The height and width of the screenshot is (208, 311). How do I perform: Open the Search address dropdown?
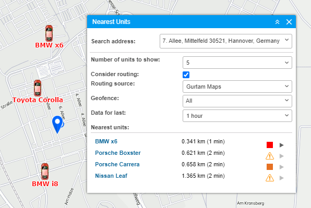(226, 41)
